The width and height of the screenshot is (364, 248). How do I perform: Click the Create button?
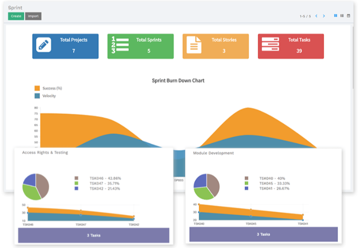point(16,16)
